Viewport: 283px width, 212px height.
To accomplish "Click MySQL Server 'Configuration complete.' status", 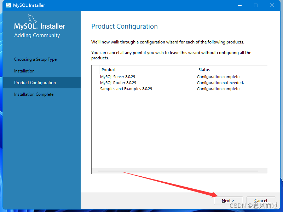I will click(219, 77).
